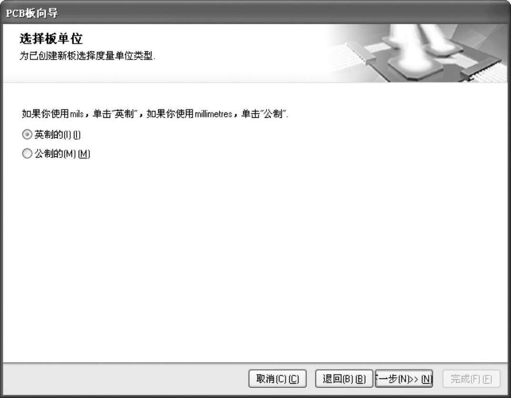Image resolution: width=511 pixels, height=398 pixels.
Task: Go back using 退回(B) button
Action: 344,379
